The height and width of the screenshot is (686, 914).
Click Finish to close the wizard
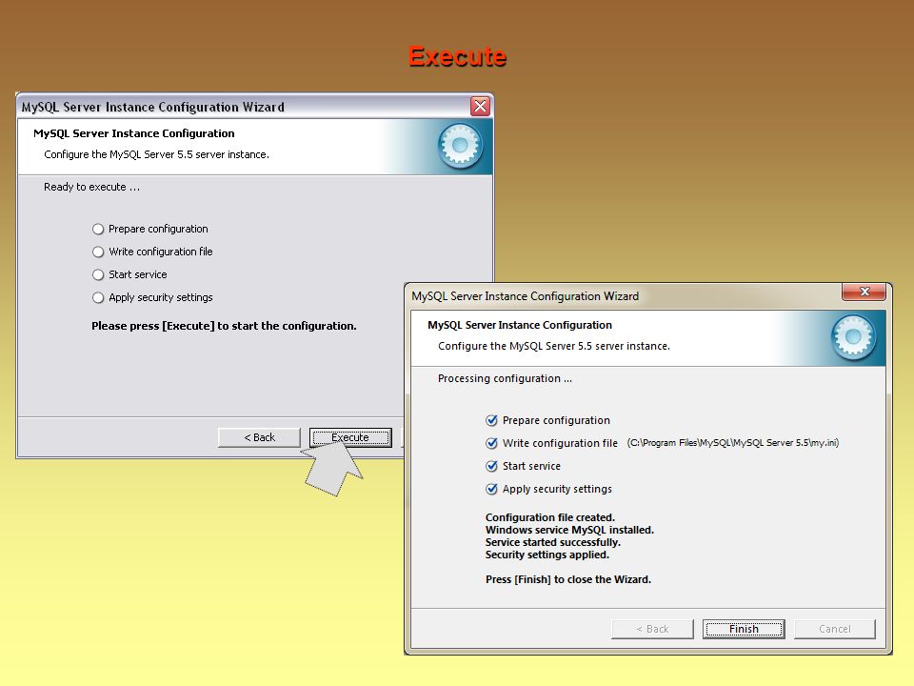coord(744,629)
